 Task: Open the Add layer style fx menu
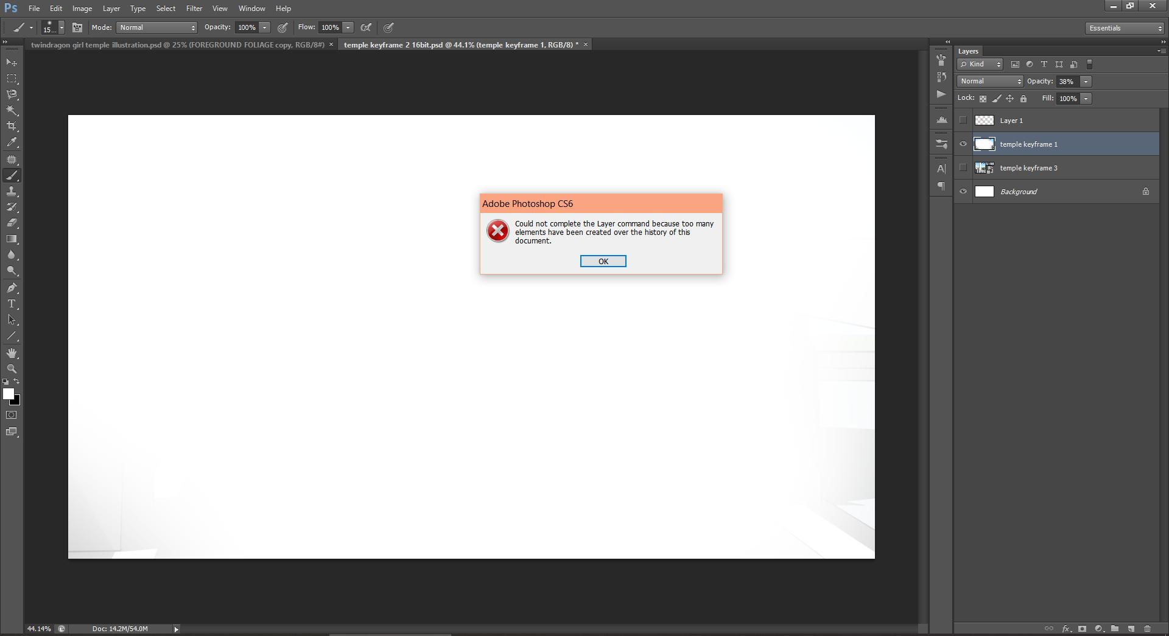[x=1066, y=629]
